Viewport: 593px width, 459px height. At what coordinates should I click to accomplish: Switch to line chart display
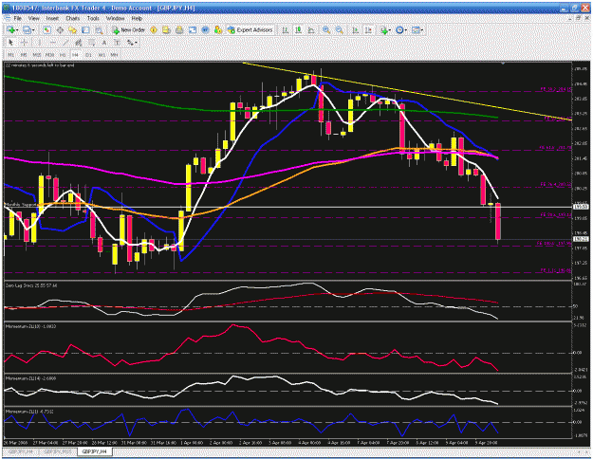tap(311, 29)
